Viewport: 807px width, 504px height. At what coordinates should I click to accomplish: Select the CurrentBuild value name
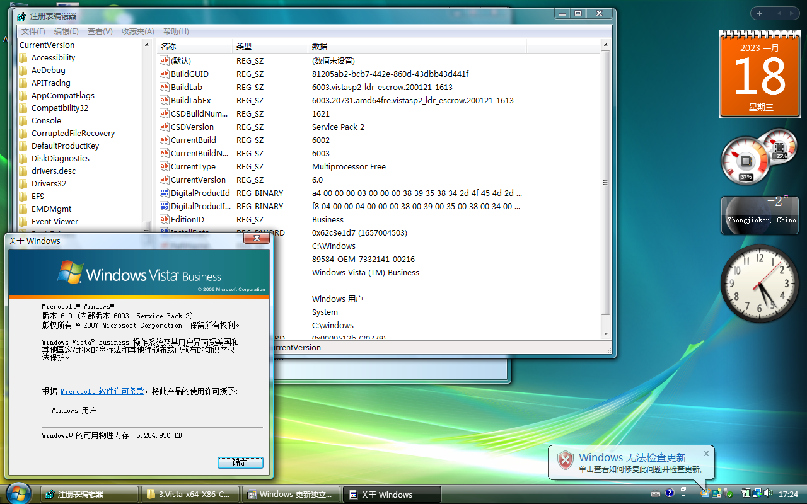194,140
